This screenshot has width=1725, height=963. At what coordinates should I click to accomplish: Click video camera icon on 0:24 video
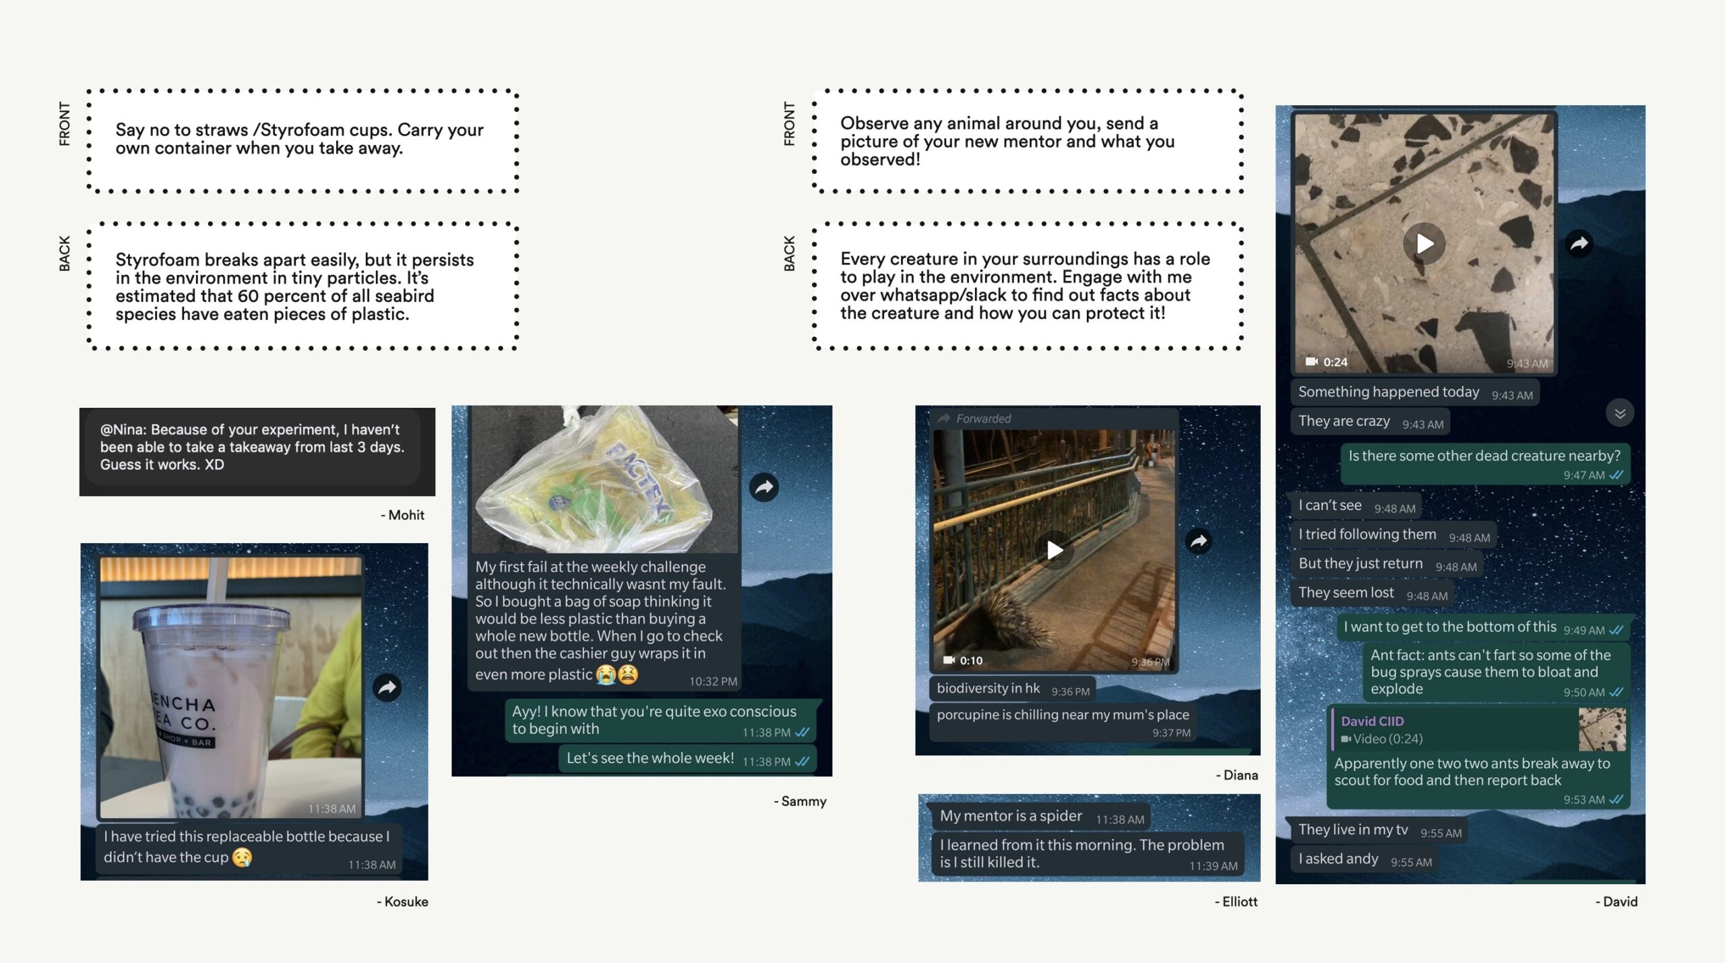pos(1311,362)
